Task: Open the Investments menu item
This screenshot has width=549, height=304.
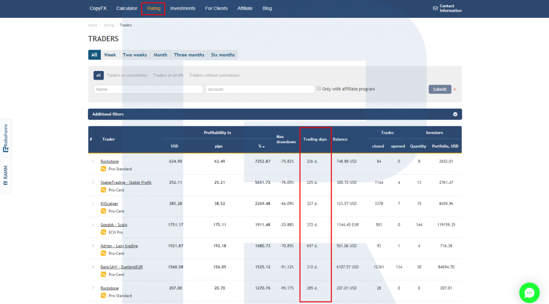Action: [183, 8]
